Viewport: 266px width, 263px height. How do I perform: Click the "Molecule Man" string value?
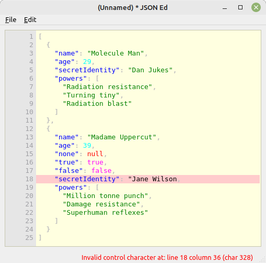point(115,53)
